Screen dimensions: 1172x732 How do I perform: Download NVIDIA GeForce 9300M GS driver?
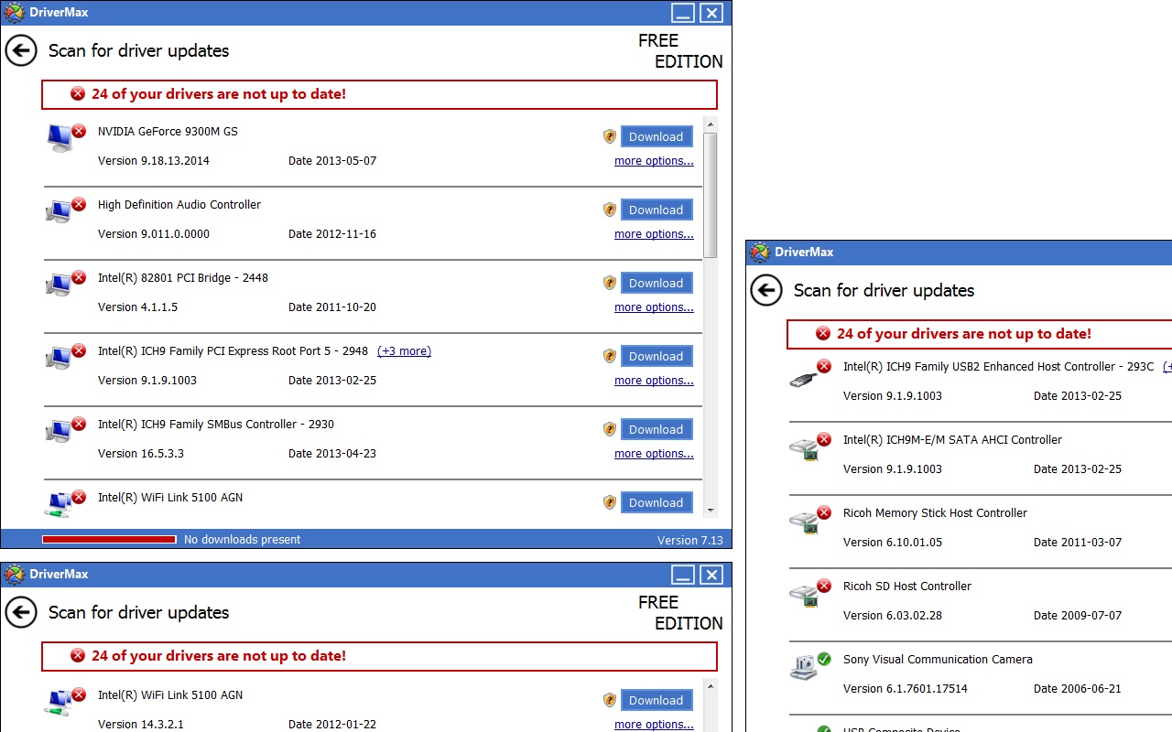coord(657,136)
